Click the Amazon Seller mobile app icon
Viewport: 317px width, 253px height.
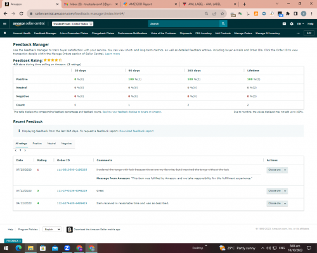tap(70, 230)
